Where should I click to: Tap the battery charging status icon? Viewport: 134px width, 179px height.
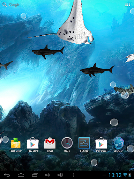pos(130,175)
